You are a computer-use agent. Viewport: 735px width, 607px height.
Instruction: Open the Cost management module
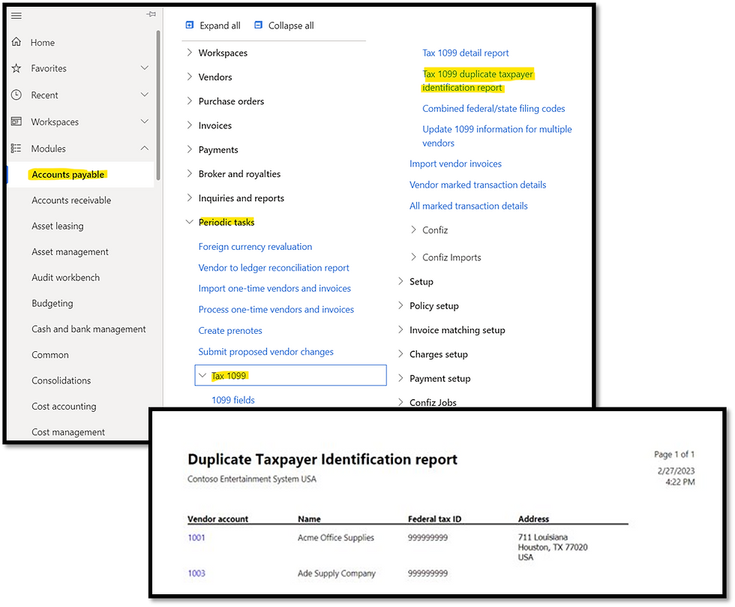[68, 432]
